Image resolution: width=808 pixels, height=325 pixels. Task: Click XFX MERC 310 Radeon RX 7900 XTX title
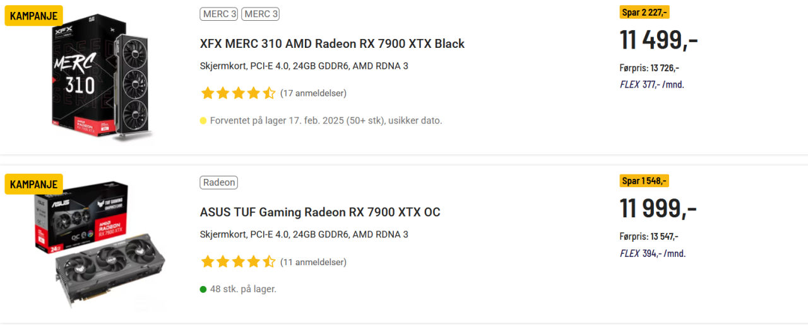(332, 43)
